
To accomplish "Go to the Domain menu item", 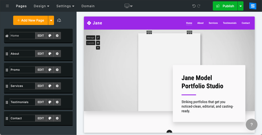I will (88, 6).
